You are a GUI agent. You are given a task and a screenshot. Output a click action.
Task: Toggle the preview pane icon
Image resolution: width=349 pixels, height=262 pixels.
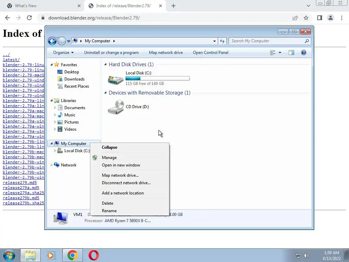(x=291, y=53)
